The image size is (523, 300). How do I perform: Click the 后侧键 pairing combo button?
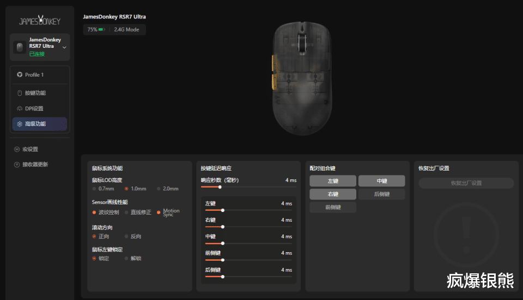[382, 194]
